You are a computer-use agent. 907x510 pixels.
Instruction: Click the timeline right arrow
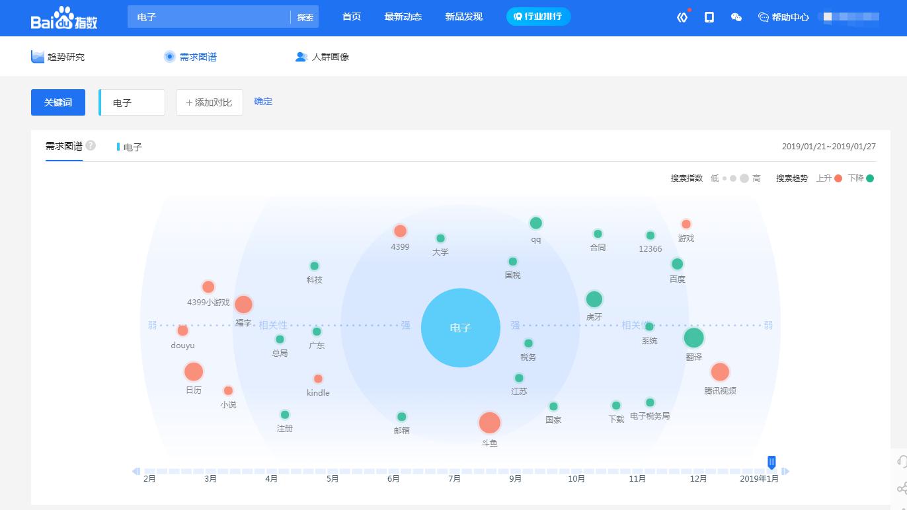pos(785,471)
